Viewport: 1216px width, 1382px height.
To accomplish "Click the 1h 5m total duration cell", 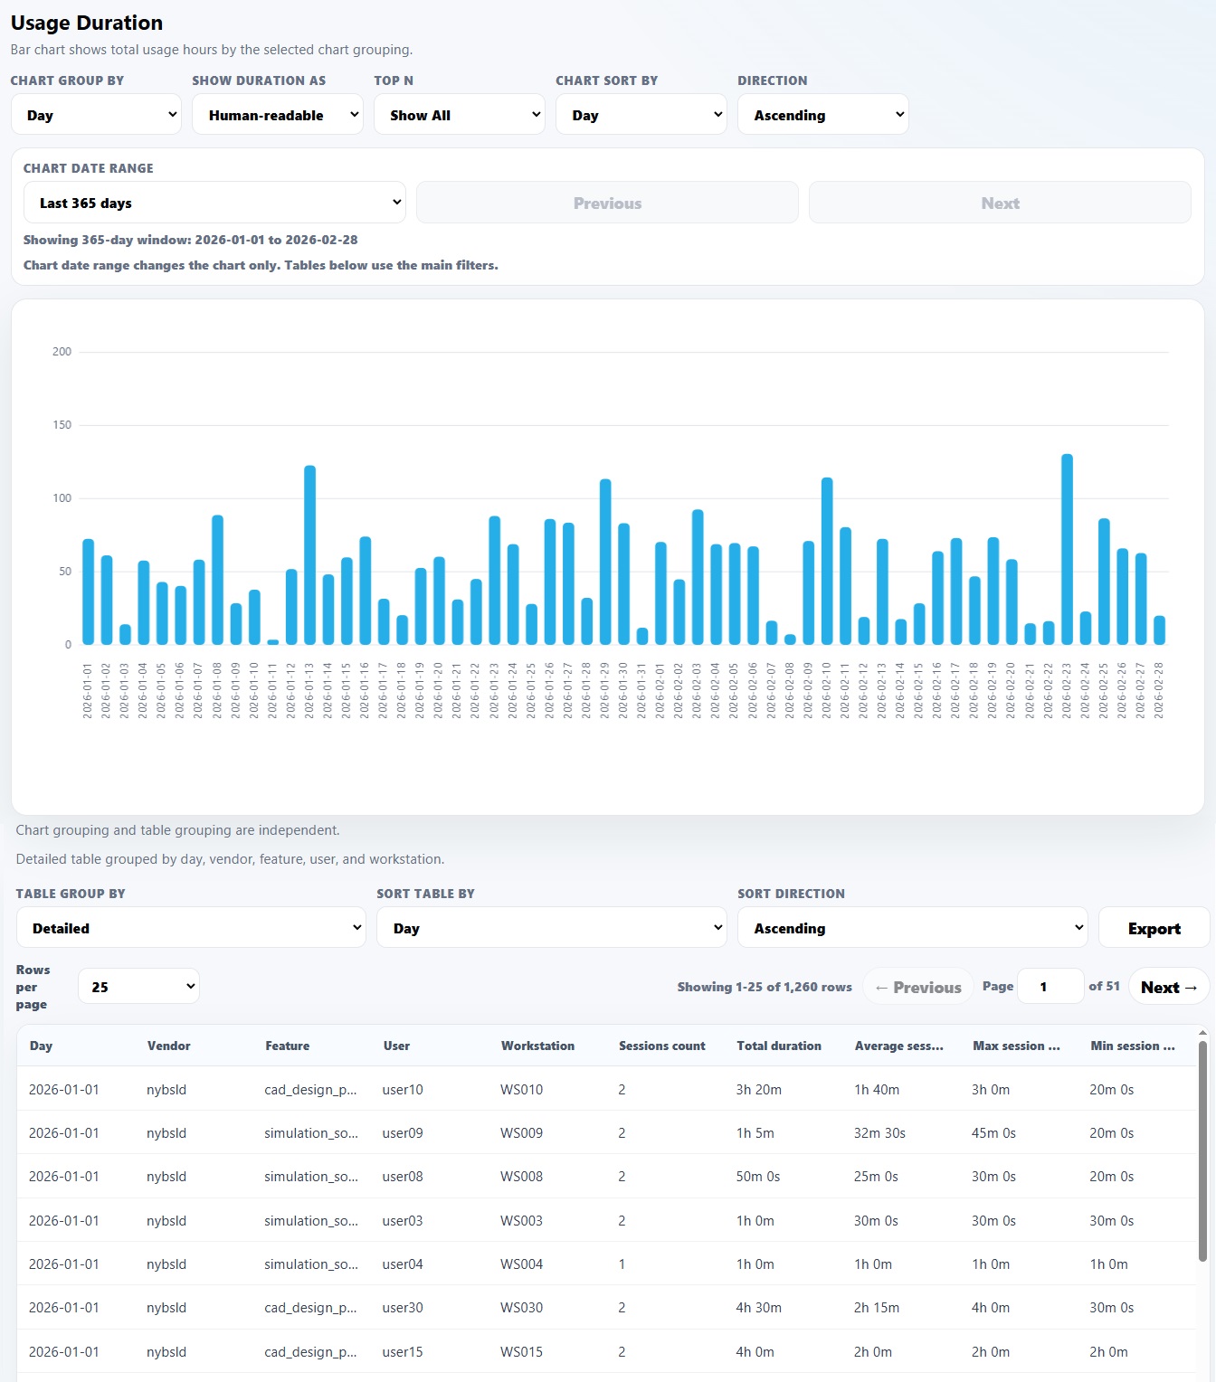I will [755, 1132].
